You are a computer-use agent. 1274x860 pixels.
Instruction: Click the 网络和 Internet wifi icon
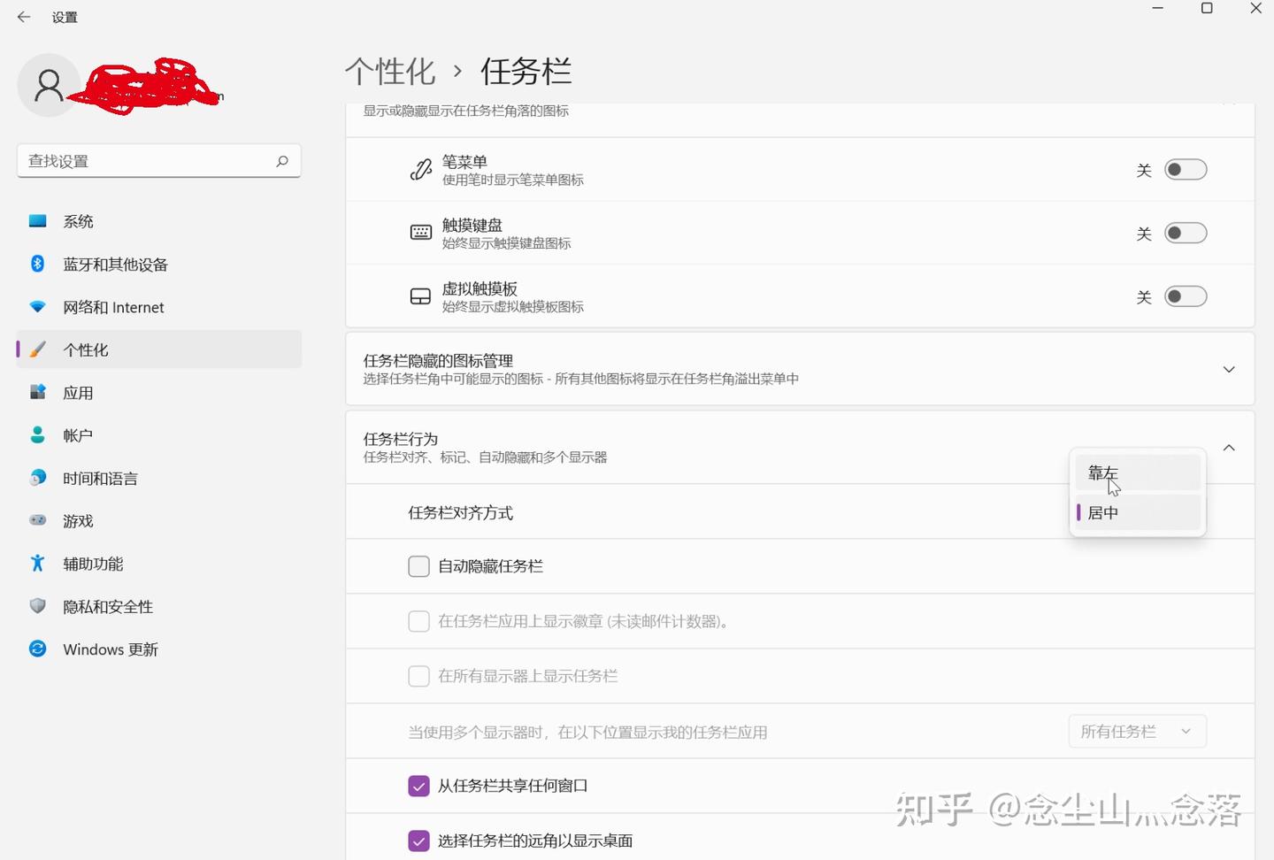[37, 307]
